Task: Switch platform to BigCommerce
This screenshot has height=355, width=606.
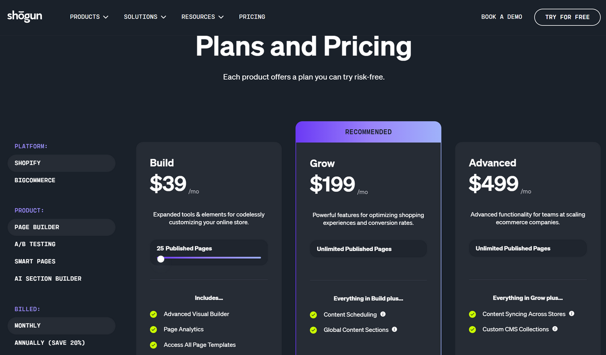Action: pyautogui.click(x=35, y=180)
